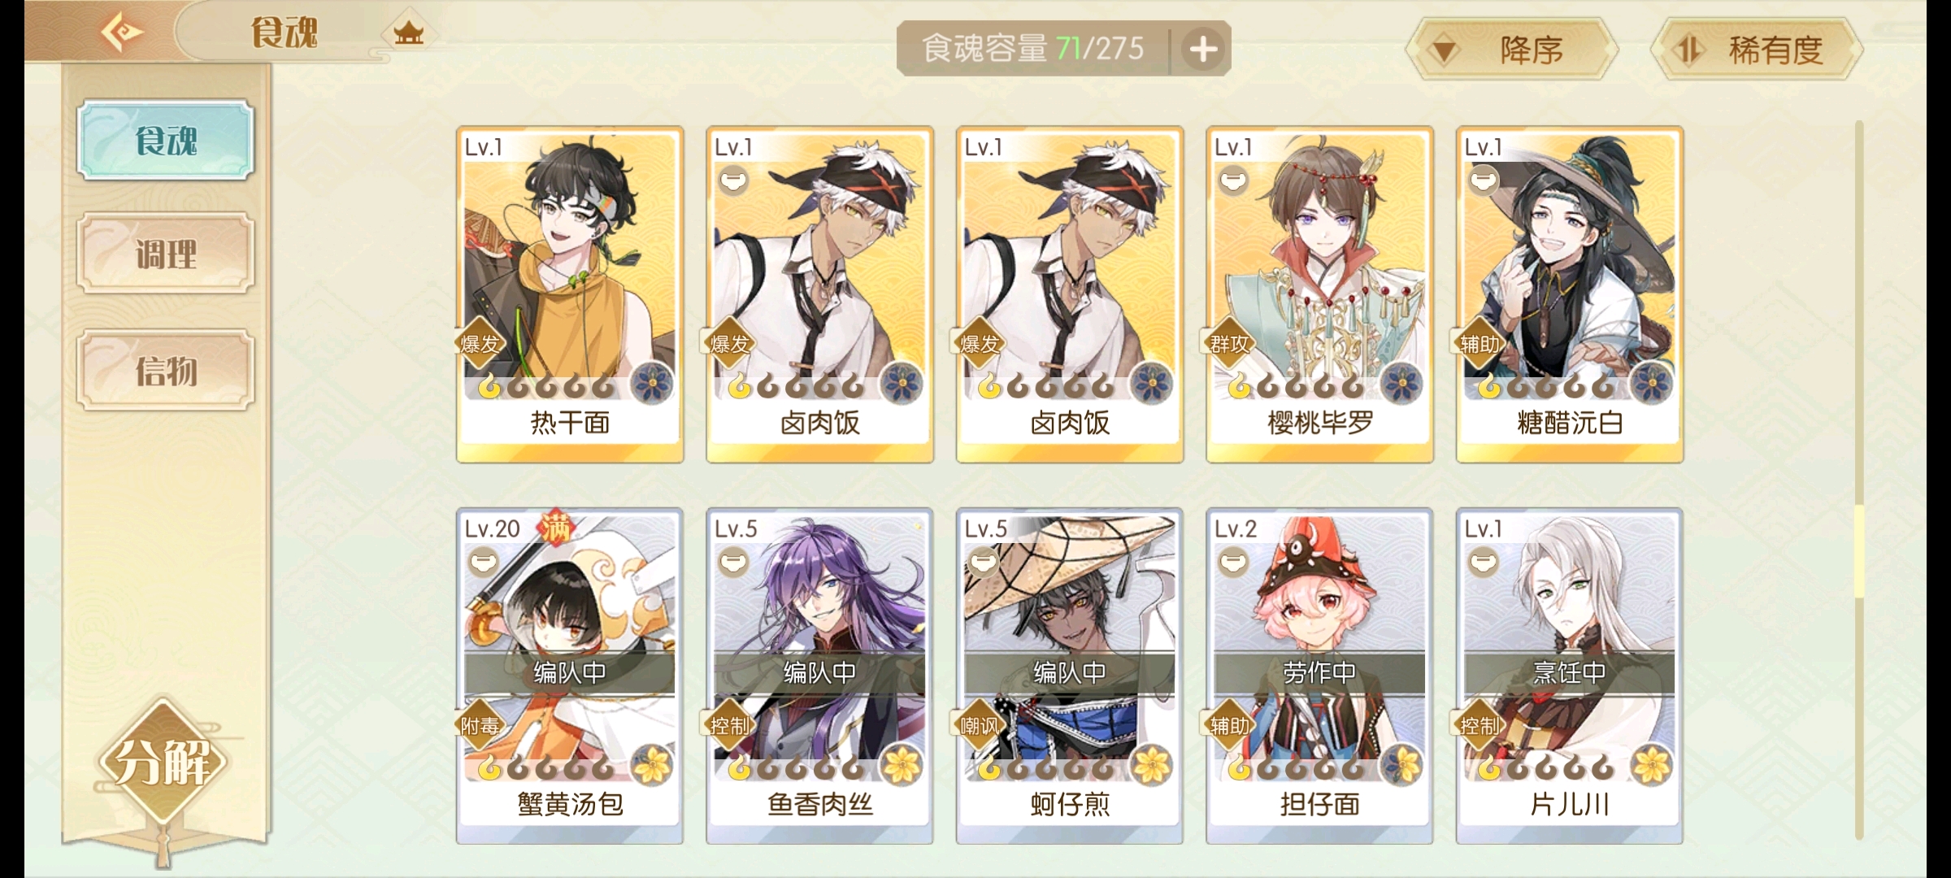Select the 担仔面 card
Image resolution: width=1951 pixels, height=878 pixels.
tap(1319, 676)
